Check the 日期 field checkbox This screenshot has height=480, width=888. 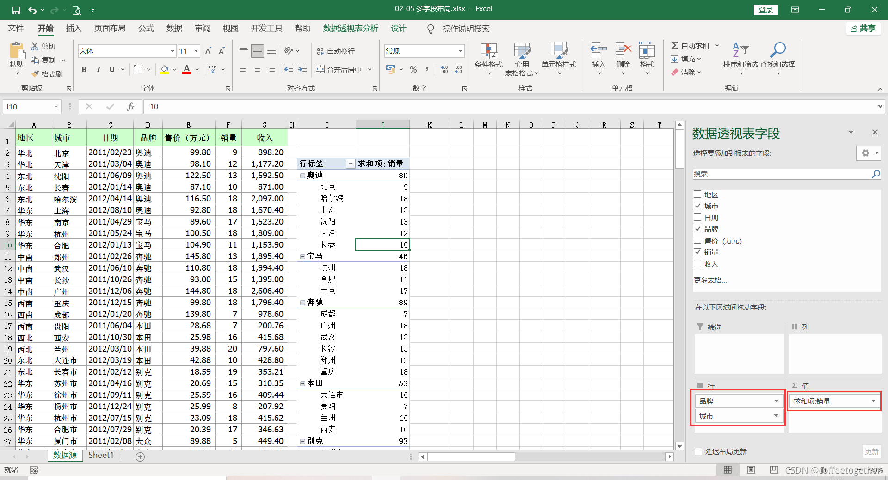coord(697,217)
